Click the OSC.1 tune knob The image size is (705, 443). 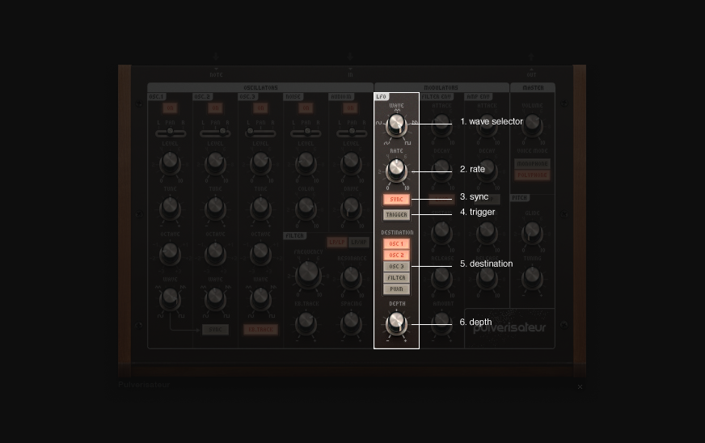[170, 207]
